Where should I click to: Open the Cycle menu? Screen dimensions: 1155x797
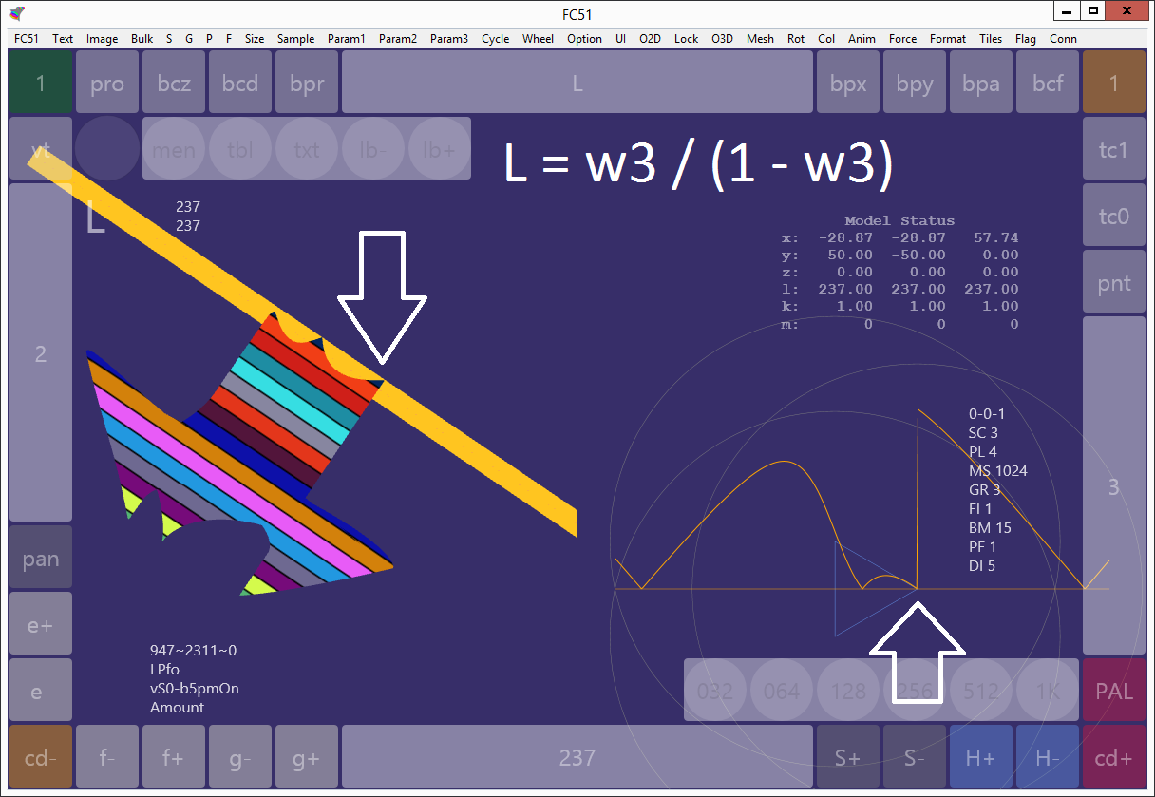click(x=496, y=39)
